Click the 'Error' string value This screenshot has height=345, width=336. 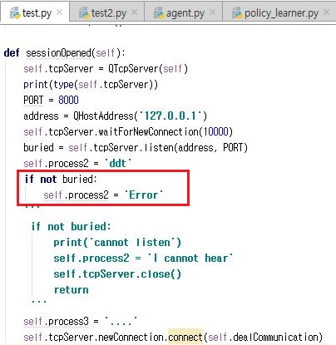[143, 195]
